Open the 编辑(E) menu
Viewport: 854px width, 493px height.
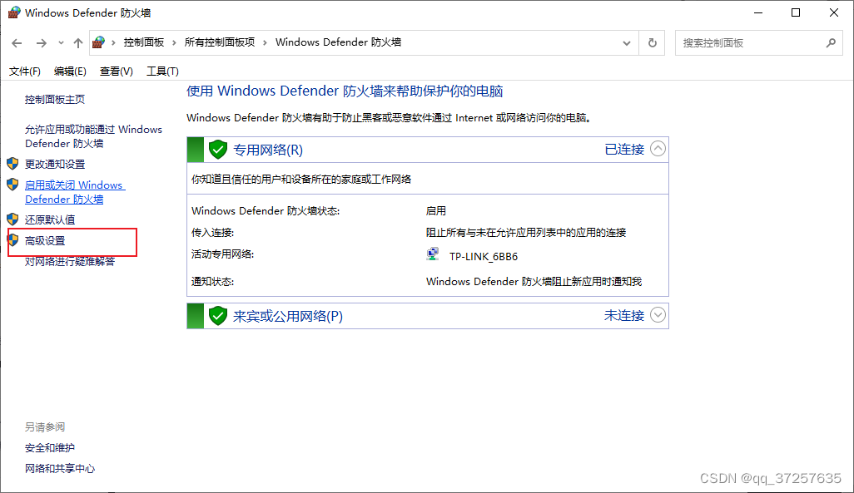(x=70, y=71)
